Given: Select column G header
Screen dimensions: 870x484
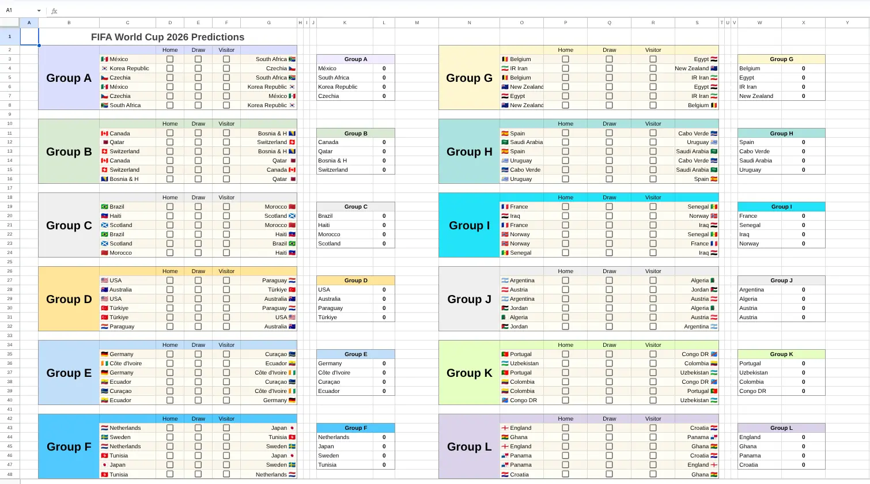Looking at the screenshot, I should point(269,22).
